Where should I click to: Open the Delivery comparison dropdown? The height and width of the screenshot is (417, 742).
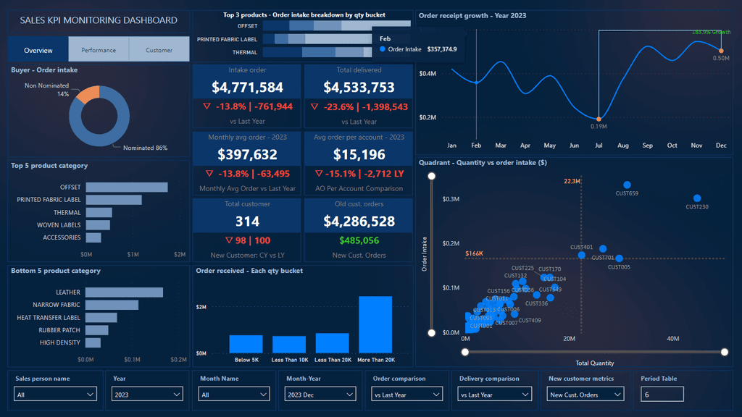click(x=494, y=394)
